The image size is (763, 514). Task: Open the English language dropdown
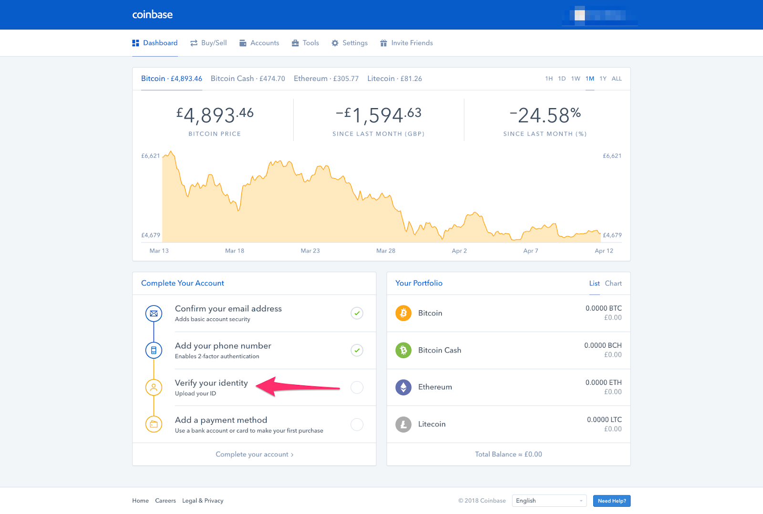click(549, 501)
